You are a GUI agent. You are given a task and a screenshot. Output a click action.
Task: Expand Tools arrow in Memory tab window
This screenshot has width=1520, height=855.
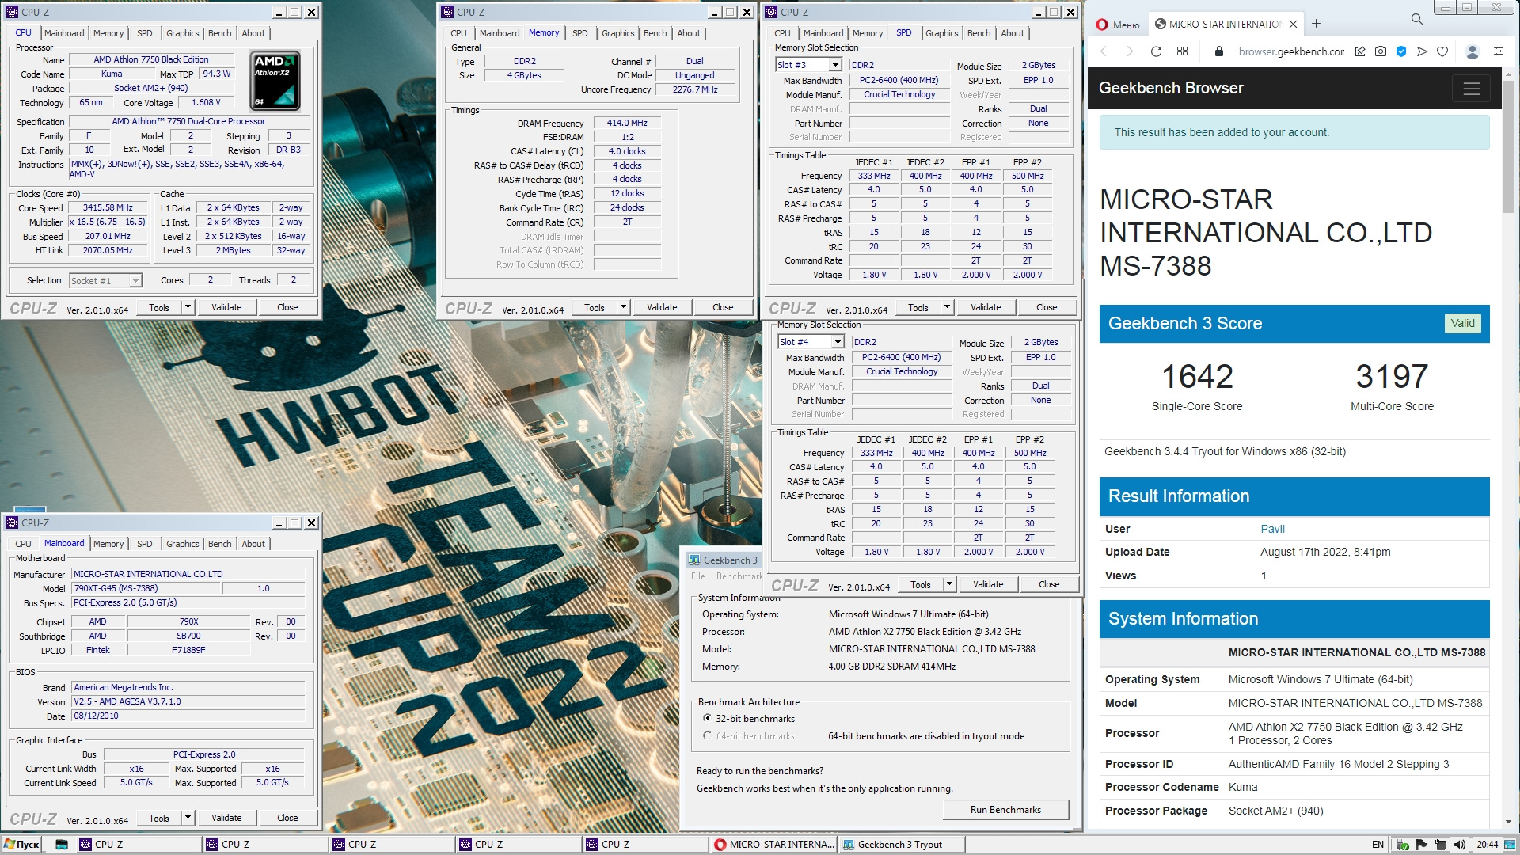click(623, 307)
